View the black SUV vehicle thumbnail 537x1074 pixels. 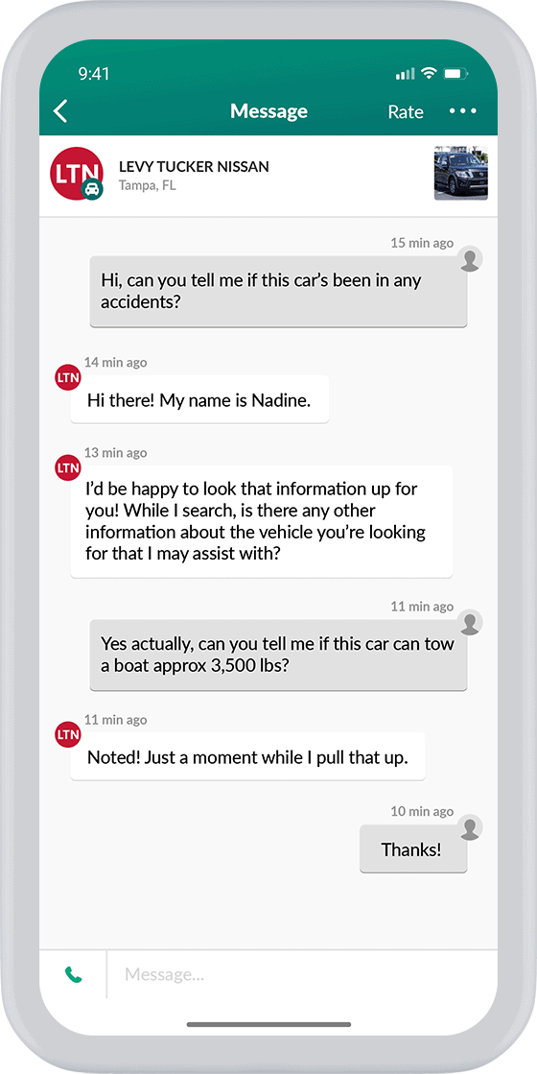[461, 173]
